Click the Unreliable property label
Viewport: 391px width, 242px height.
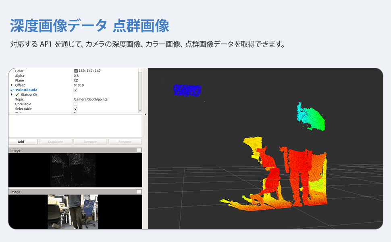coord(23,104)
